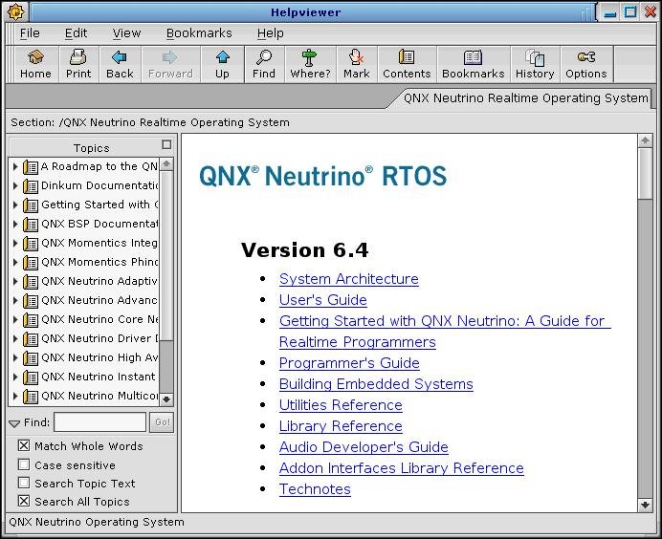
Task: Expand the Dinkum Documentation topic
Action: tap(15, 185)
